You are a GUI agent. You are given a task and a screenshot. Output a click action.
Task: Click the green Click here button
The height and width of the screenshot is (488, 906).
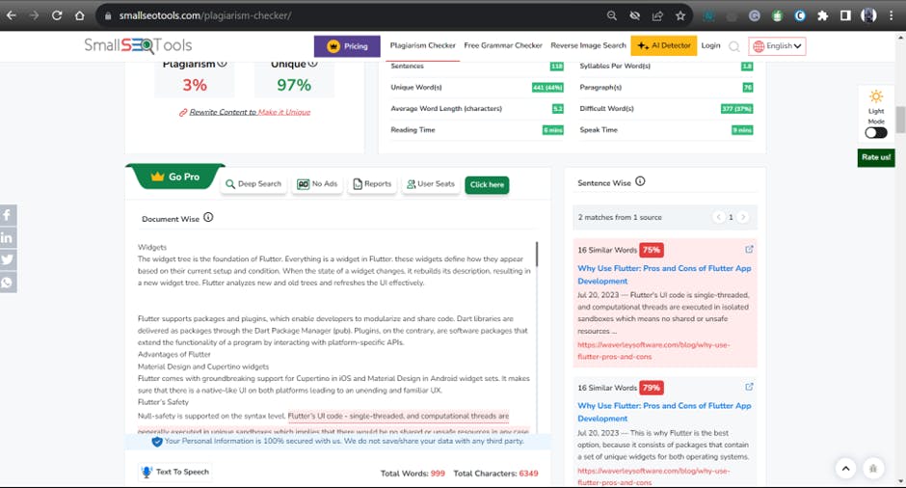(x=487, y=185)
